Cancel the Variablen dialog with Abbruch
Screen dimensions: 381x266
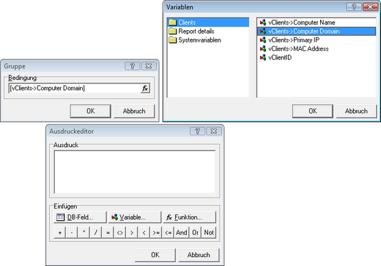[356, 111]
